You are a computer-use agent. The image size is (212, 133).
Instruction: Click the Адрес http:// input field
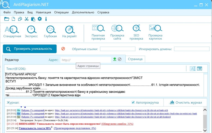click(86, 60)
